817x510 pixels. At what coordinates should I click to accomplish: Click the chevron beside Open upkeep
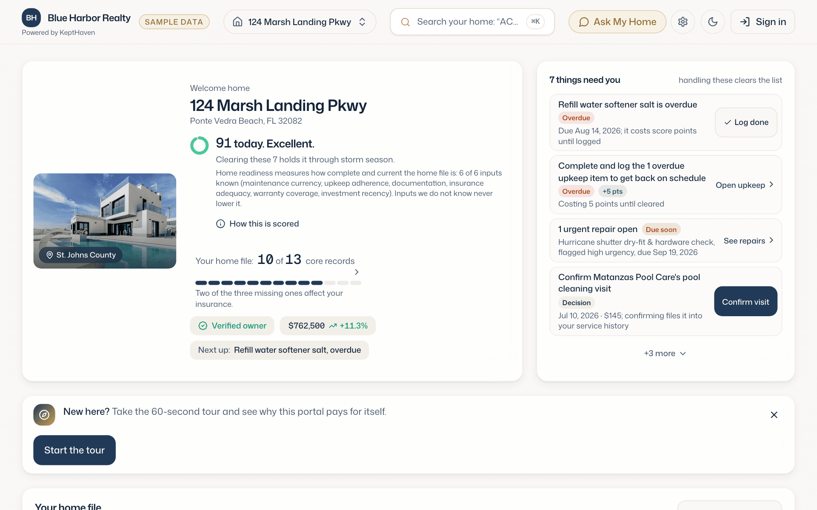(771, 184)
